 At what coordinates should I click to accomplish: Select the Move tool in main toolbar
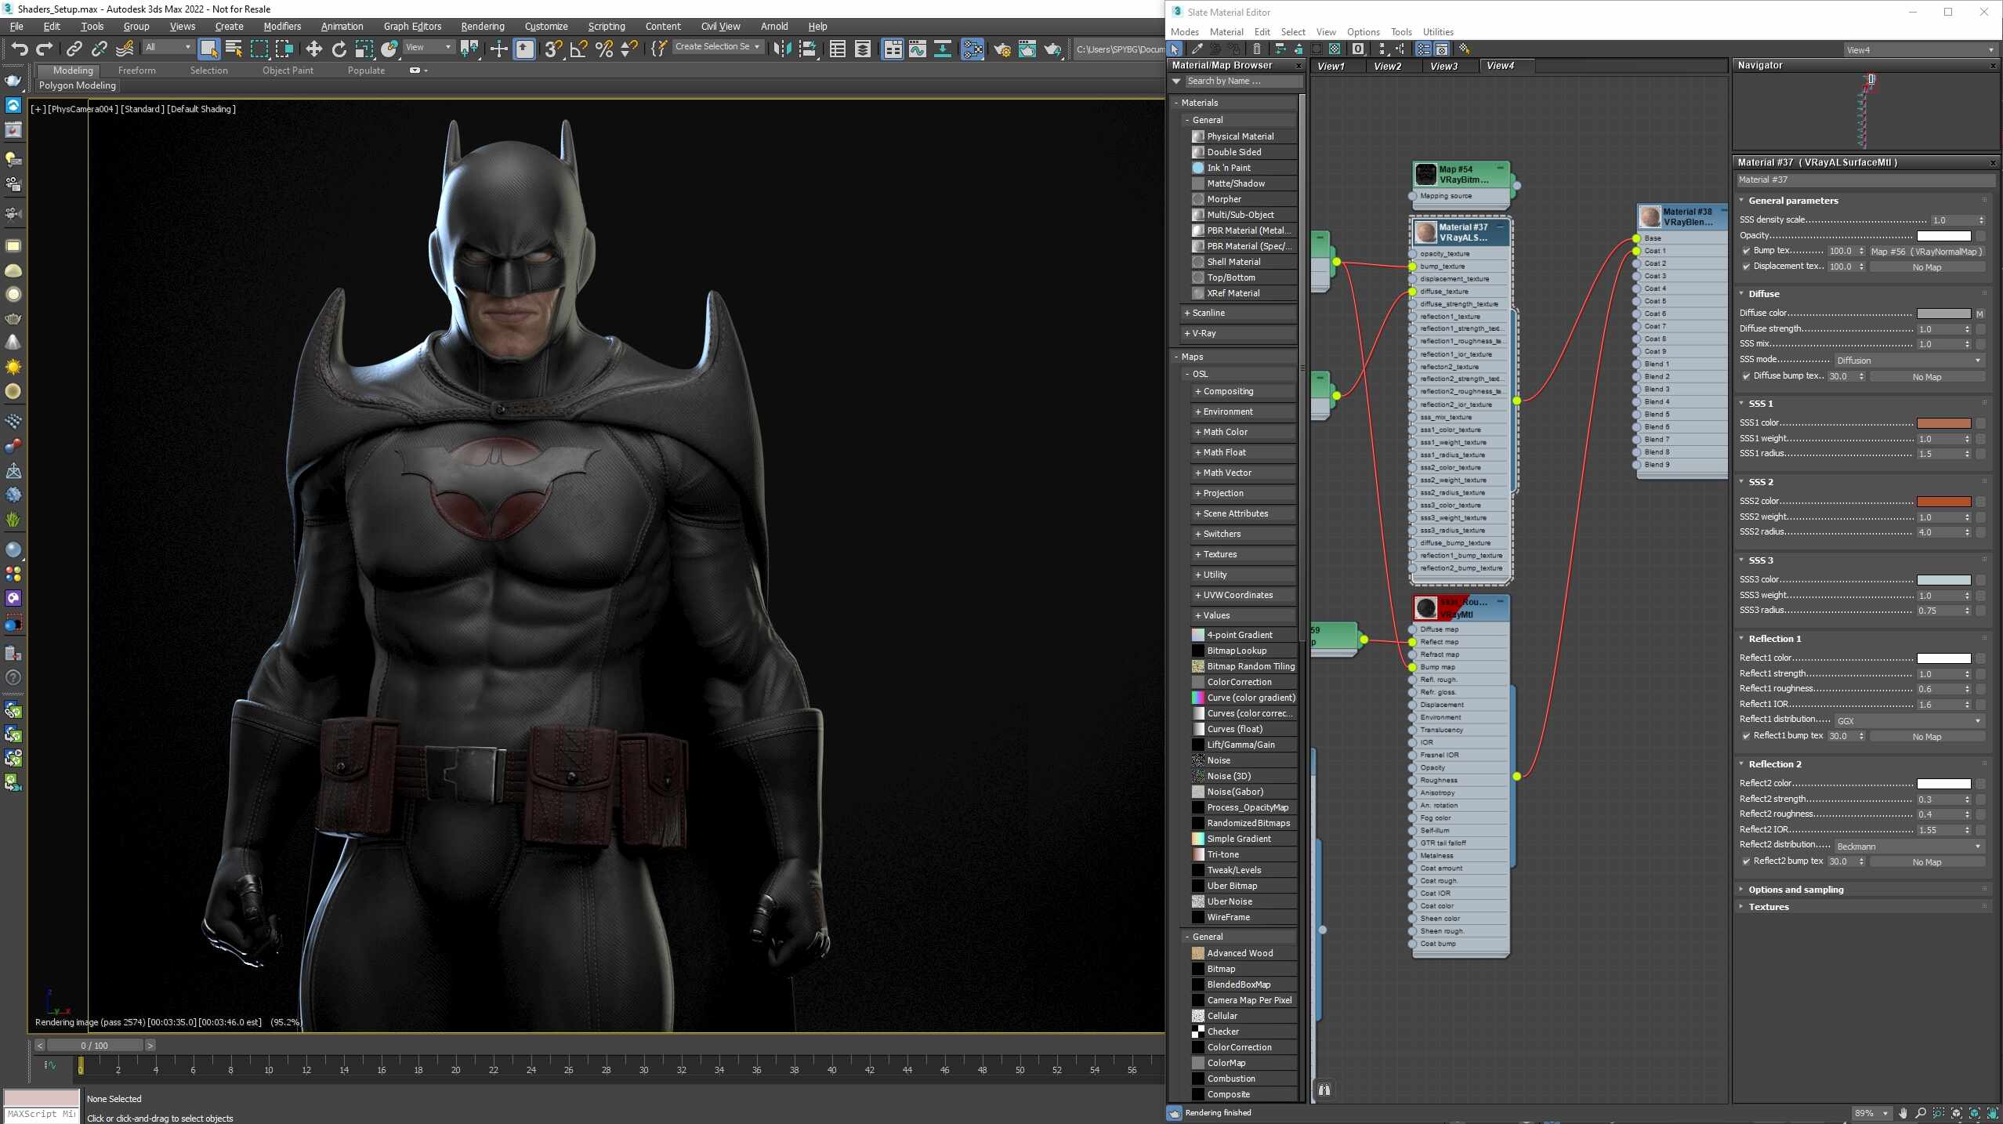click(313, 49)
